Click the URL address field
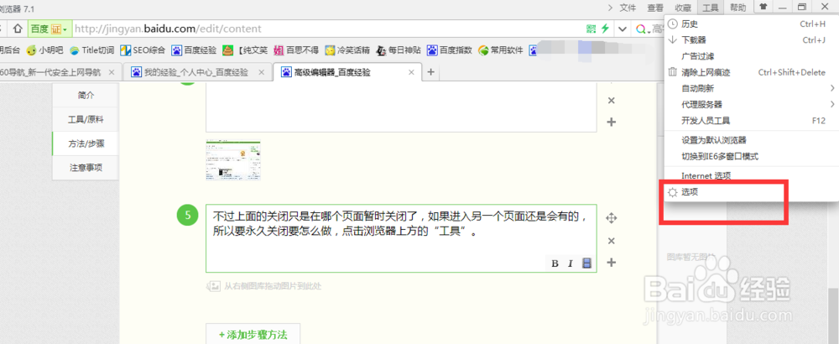The height and width of the screenshot is (344, 839). 327,29
